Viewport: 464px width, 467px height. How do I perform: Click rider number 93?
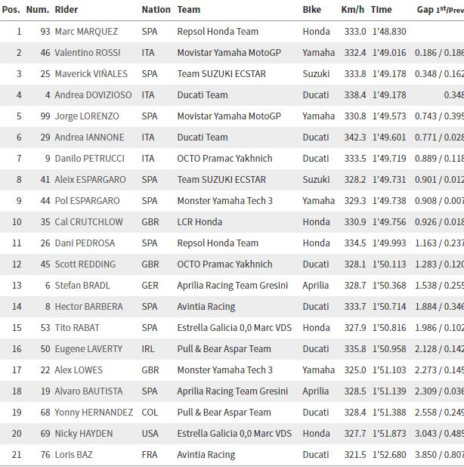click(45, 32)
